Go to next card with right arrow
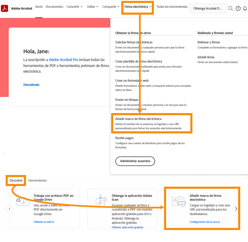Image resolution: width=248 pixels, height=242 pixels. [236, 209]
